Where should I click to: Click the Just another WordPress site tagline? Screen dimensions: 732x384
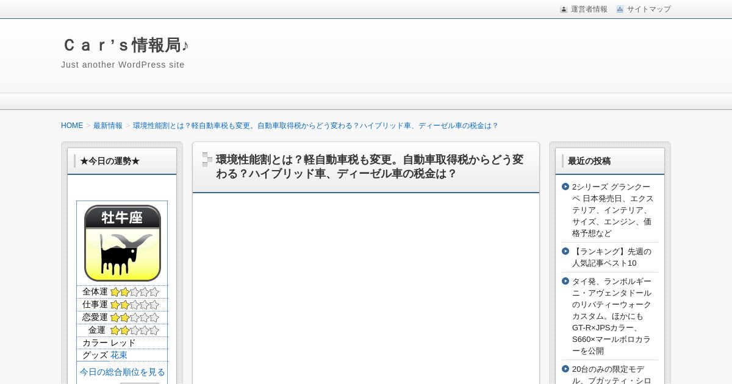[x=123, y=65]
